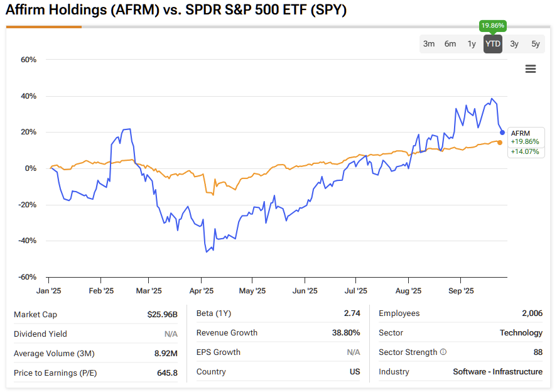Click the Country label

pos(211,372)
